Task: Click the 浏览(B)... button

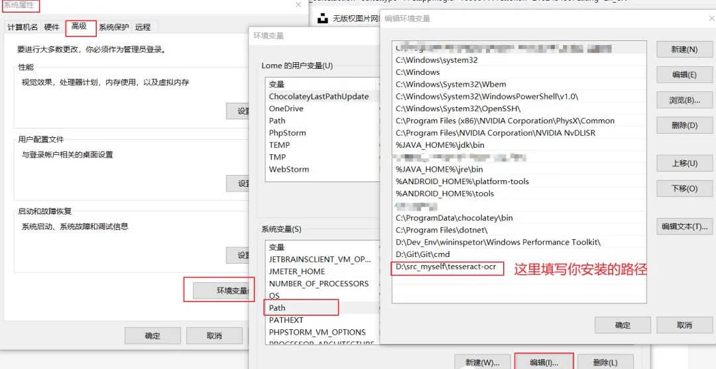Action: point(684,100)
